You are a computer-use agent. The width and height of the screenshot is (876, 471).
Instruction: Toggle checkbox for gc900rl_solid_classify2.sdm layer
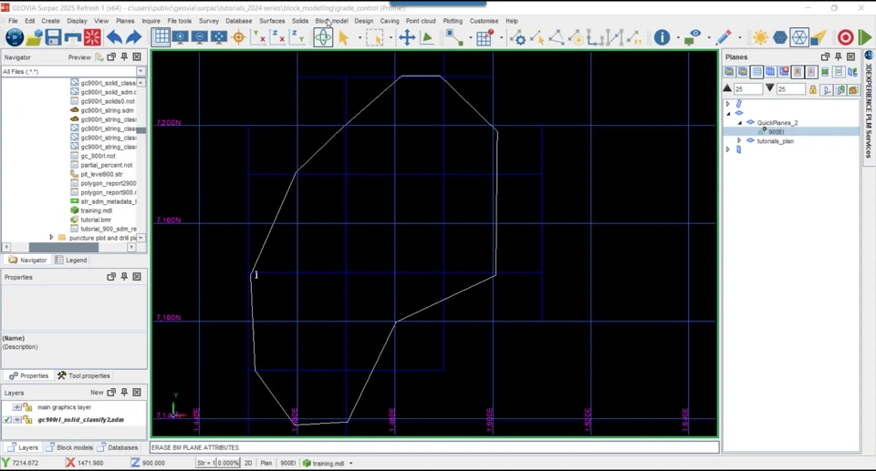click(6, 420)
